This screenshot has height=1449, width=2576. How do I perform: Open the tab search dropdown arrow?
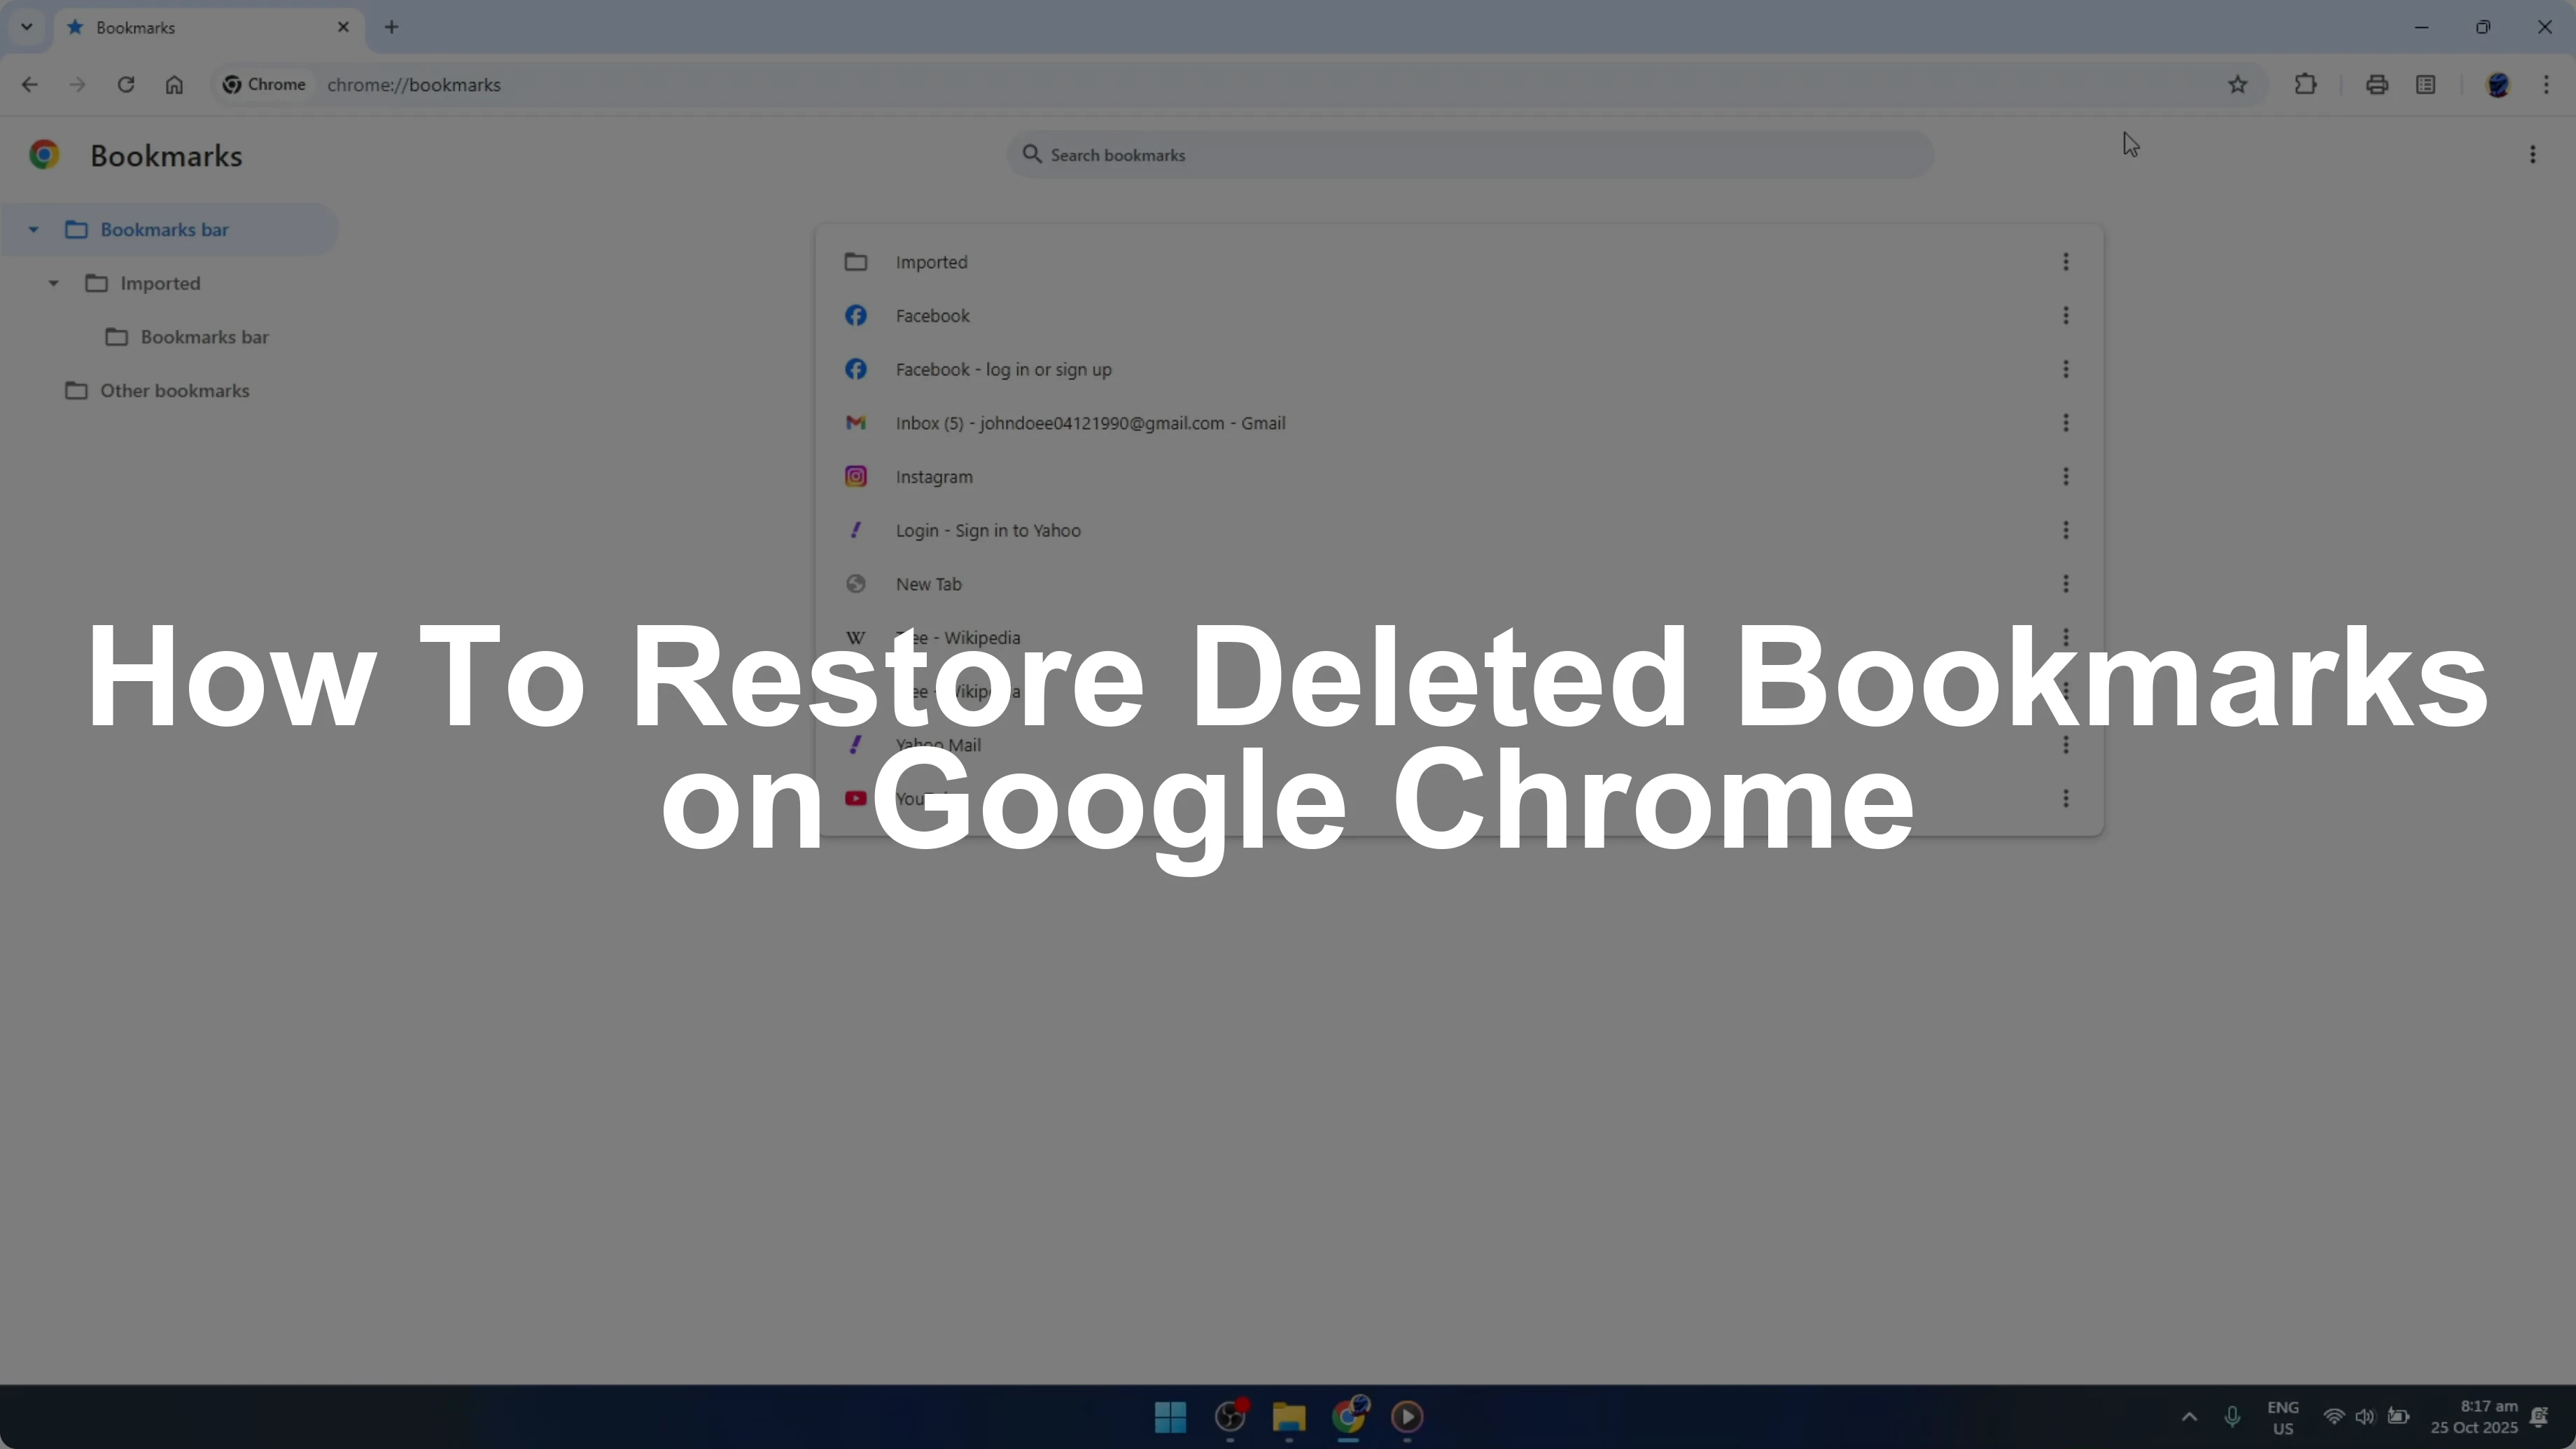[27, 27]
